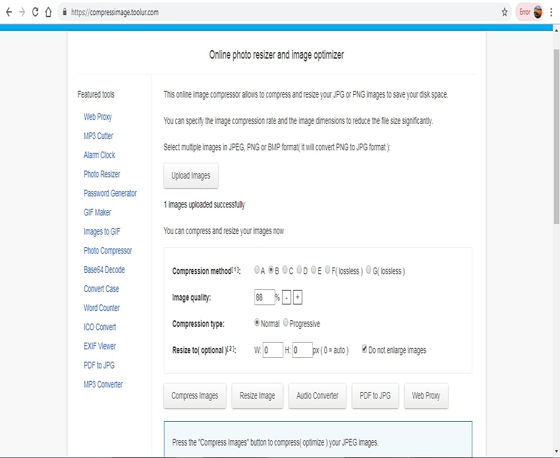This screenshot has width=560, height=458.
Task: Open the EXIF Viewer sidebar link
Action: point(99,346)
